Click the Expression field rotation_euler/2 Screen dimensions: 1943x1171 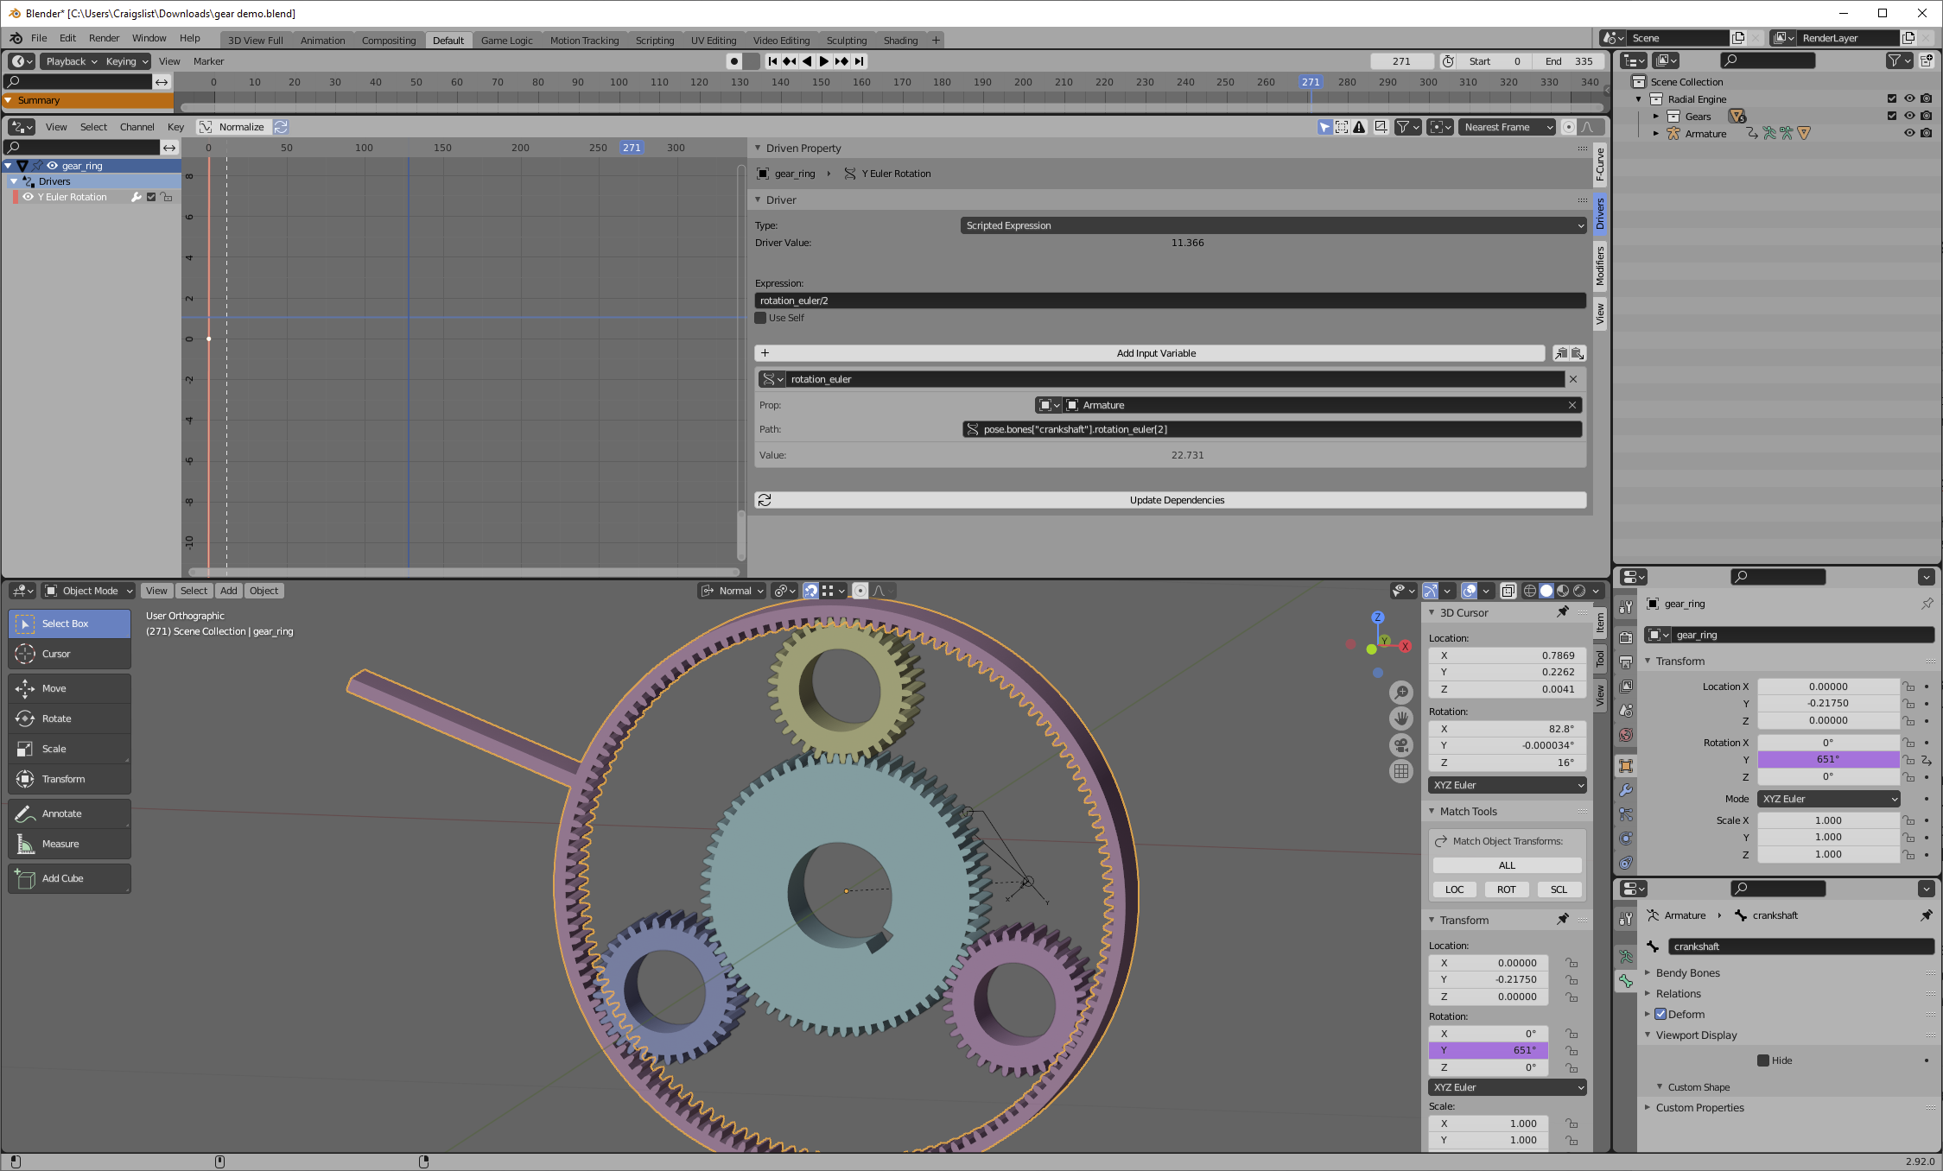click(x=1171, y=301)
